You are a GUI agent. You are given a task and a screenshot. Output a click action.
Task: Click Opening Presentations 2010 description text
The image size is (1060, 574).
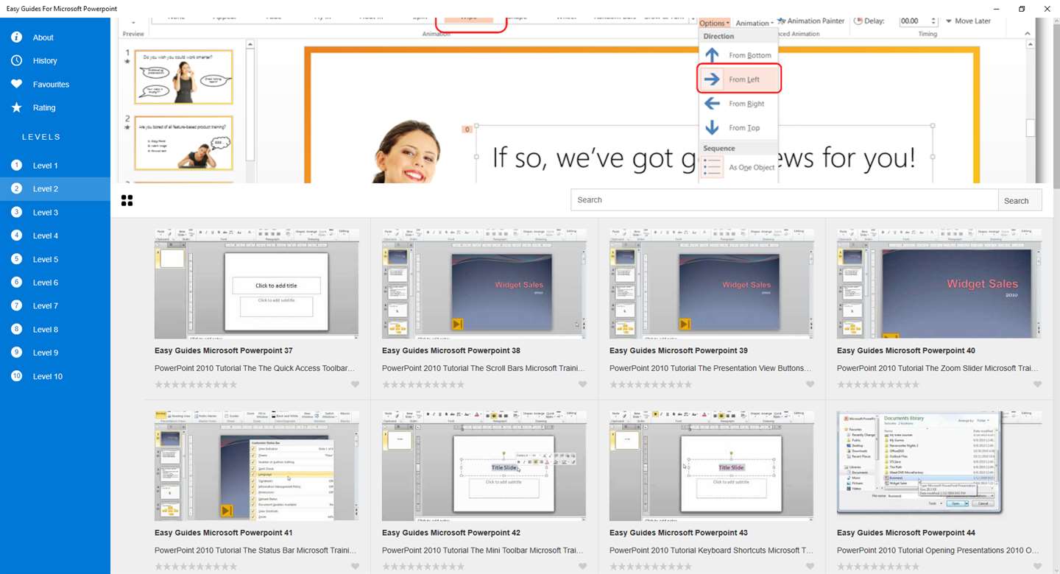(x=938, y=551)
